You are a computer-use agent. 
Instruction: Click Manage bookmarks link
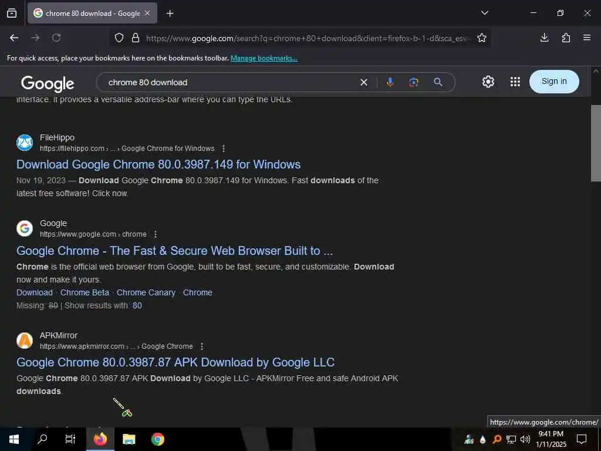[264, 58]
